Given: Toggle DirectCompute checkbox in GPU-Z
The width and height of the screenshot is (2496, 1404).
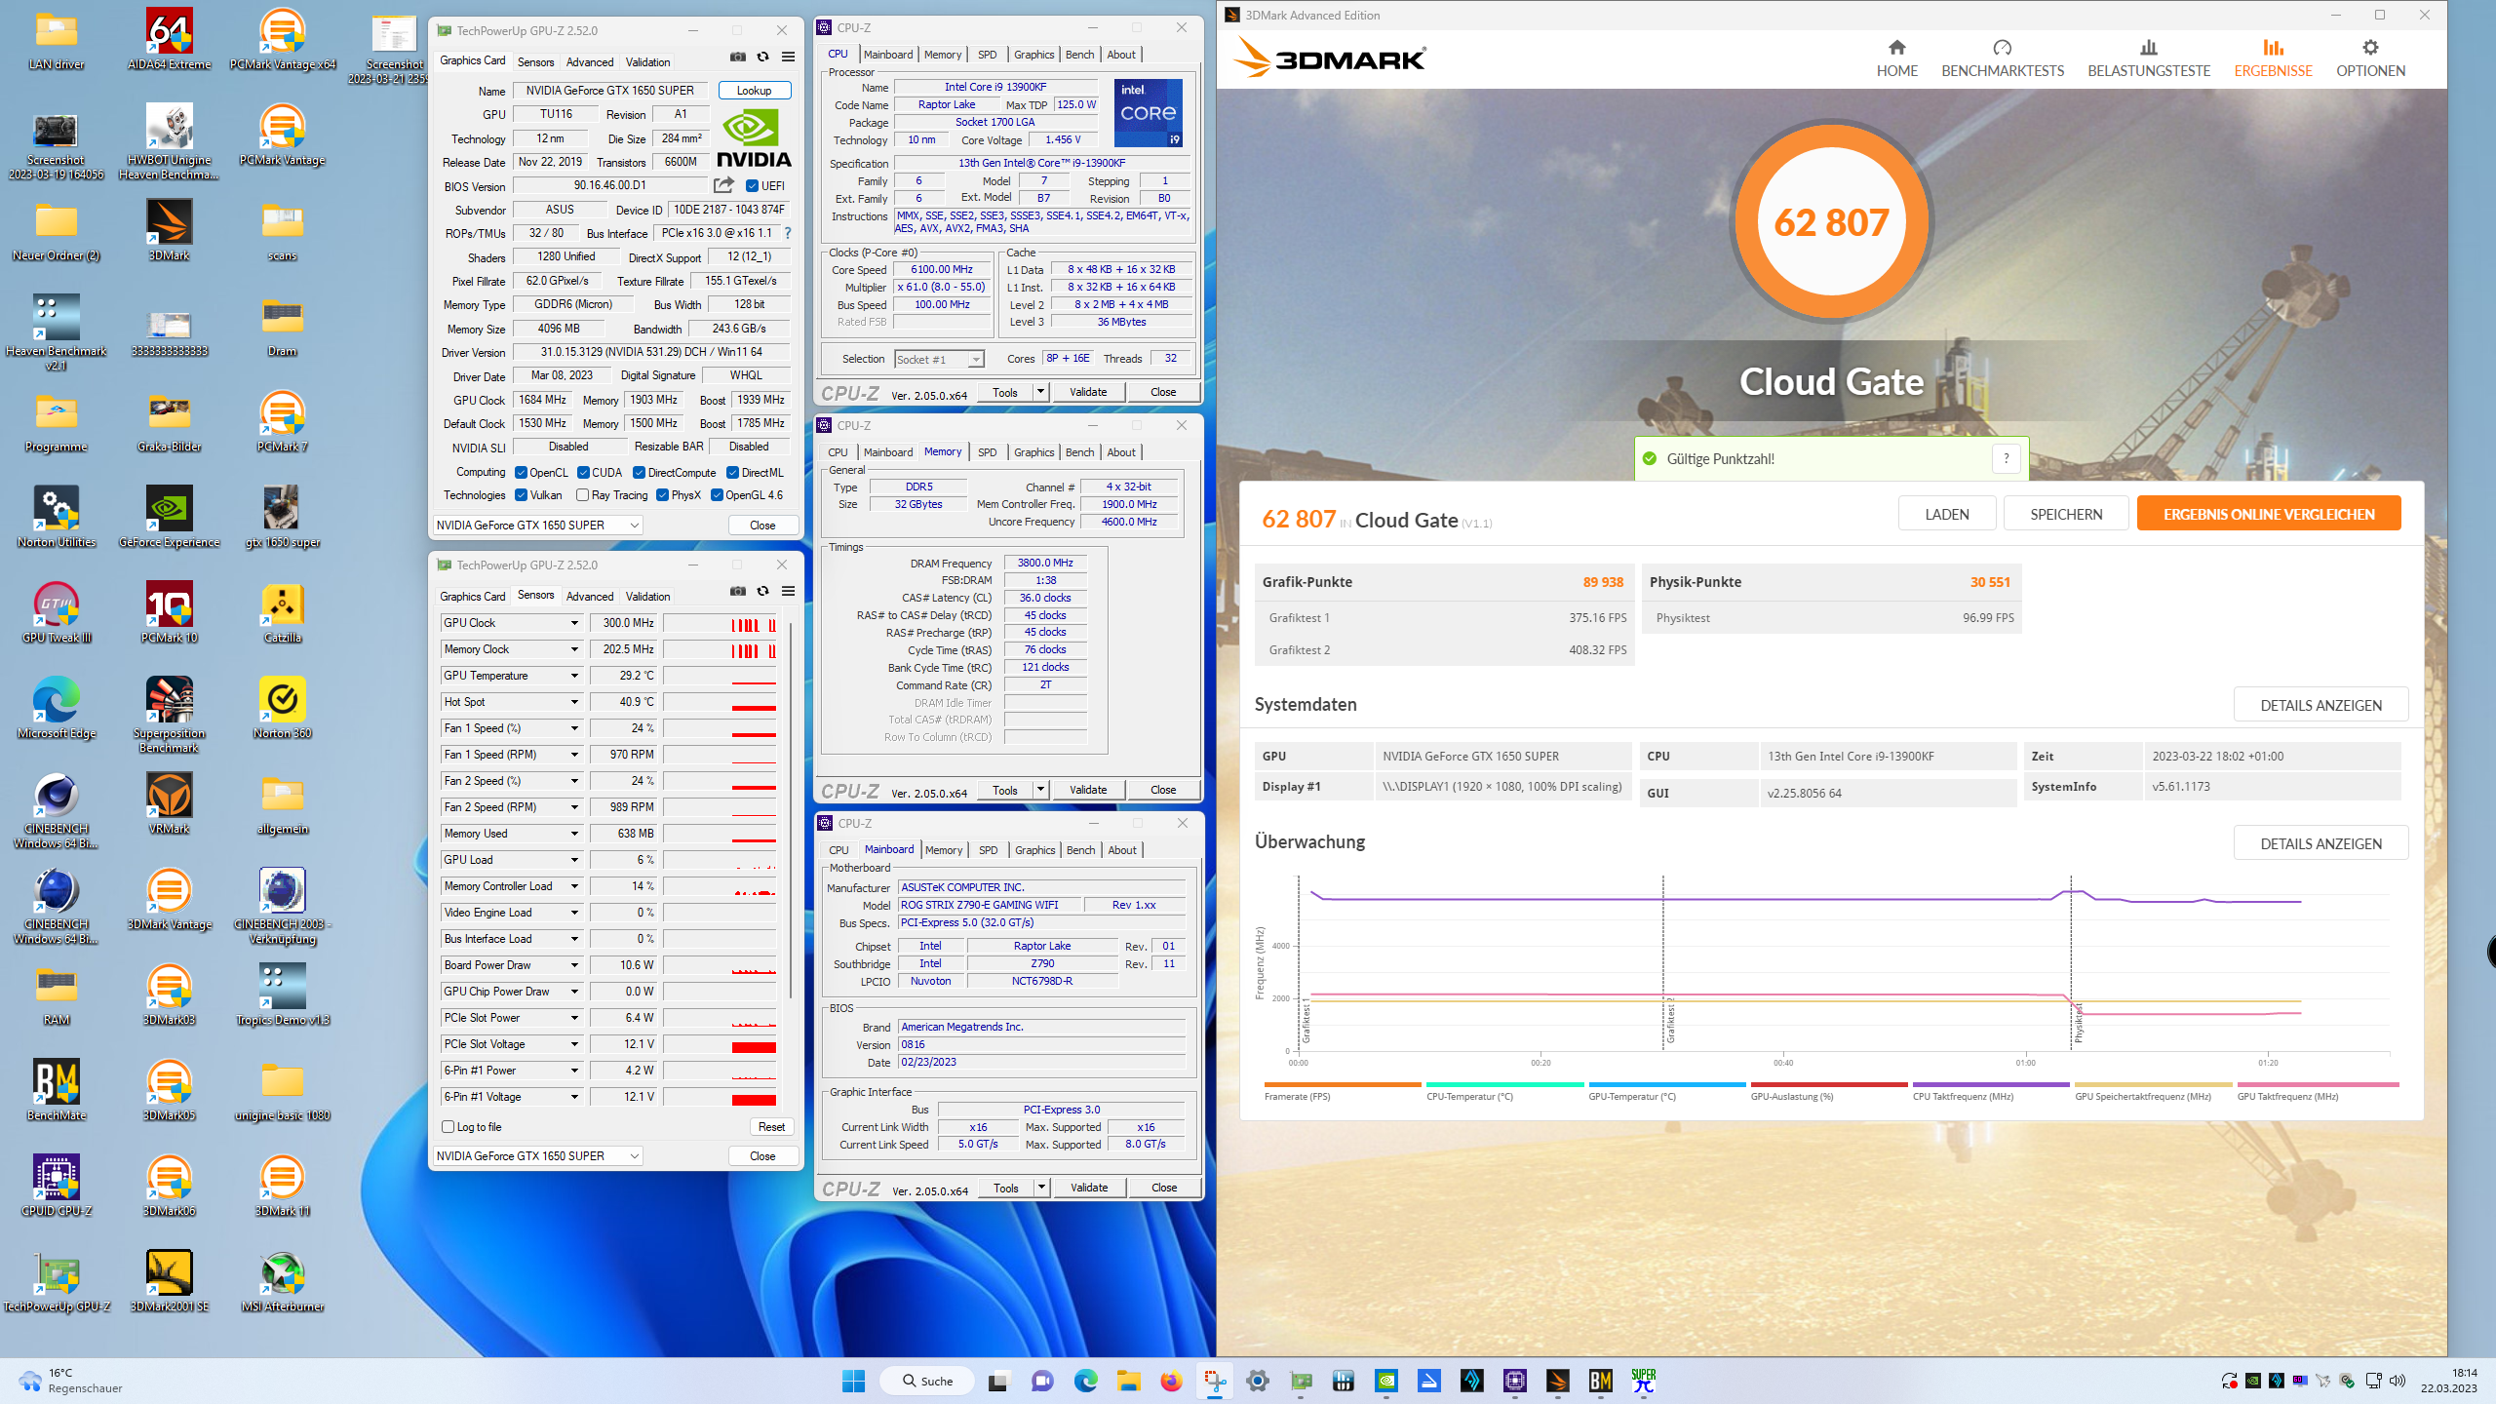Looking at the screenshot, I should click(640, 473).
